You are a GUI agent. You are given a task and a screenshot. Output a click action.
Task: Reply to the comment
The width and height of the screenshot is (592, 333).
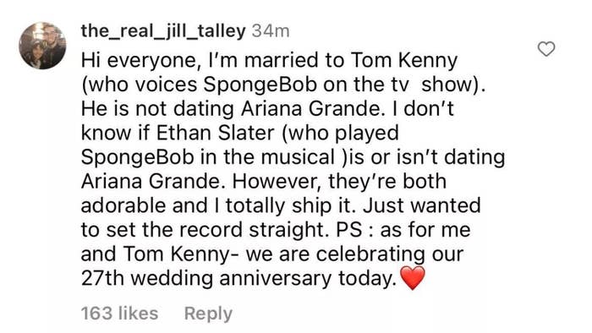(208, 314)
